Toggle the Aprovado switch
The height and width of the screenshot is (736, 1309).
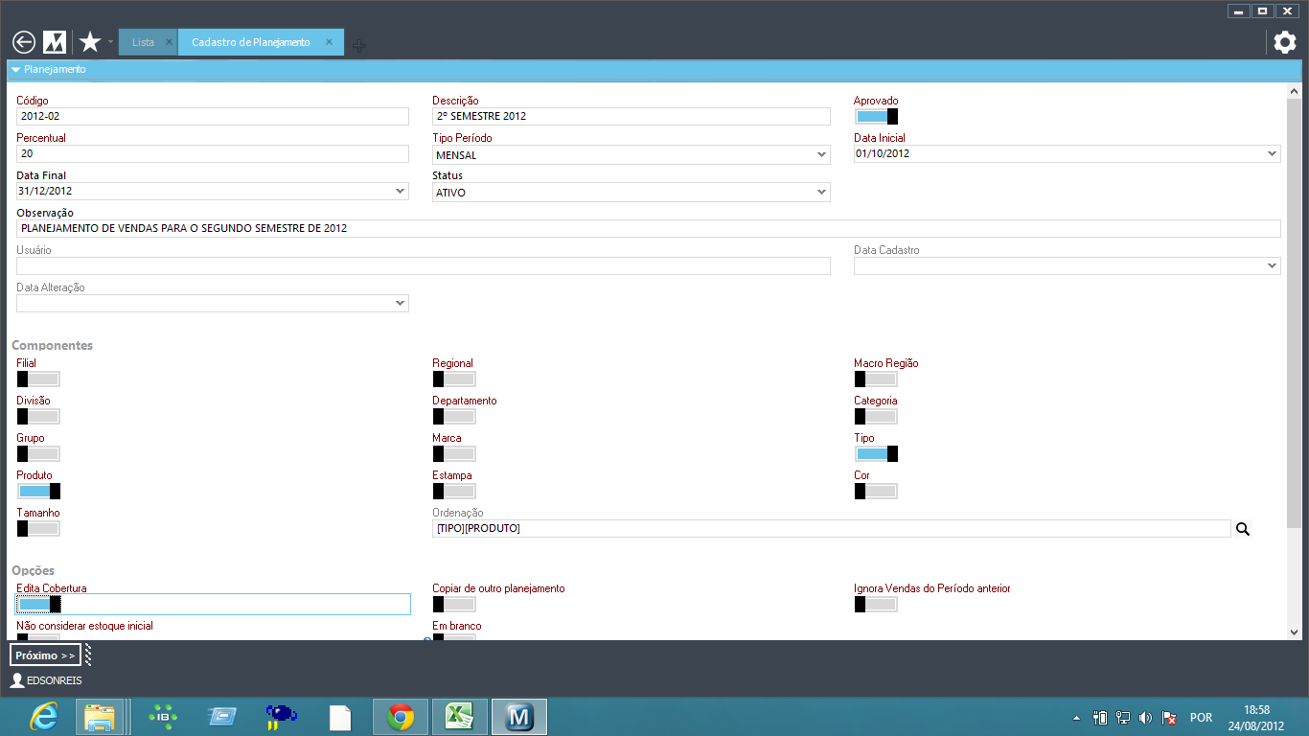876,117
